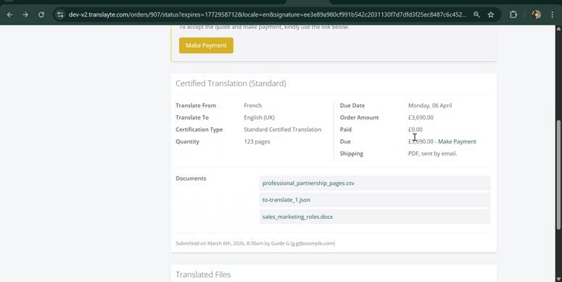The image size is (562, 282).
Task: Open professional_partnership_pages.csv document
Action: [x=308, y=183]
